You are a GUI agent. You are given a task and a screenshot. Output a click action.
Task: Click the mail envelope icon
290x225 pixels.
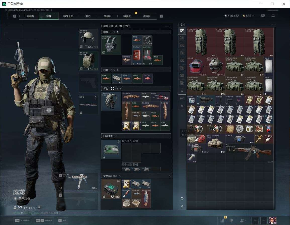263,16
